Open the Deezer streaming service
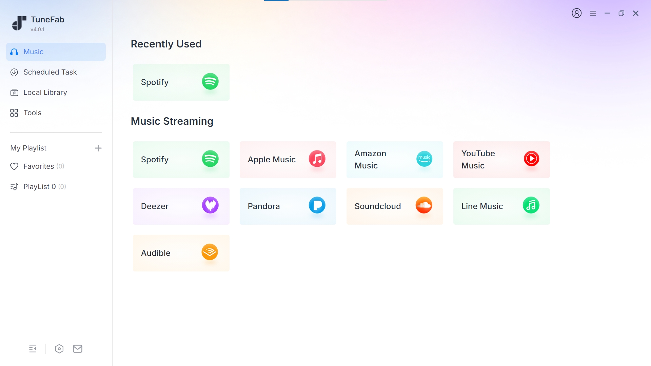Screen dimensions: 651x366 [x=181, y=206]
